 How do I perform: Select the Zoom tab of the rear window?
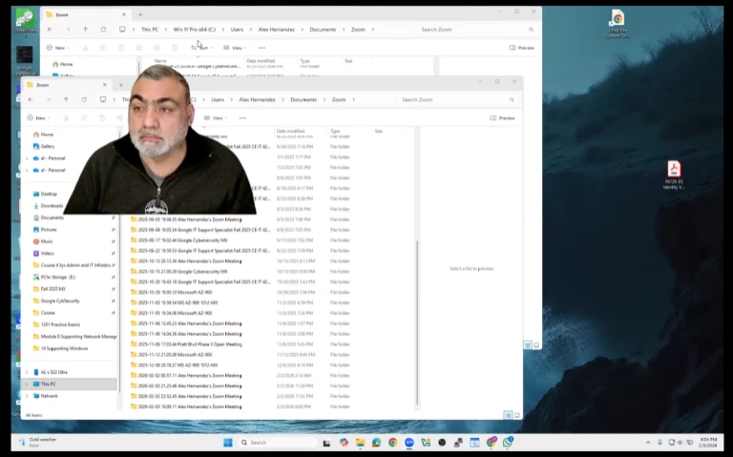click(x=84, y=15)
